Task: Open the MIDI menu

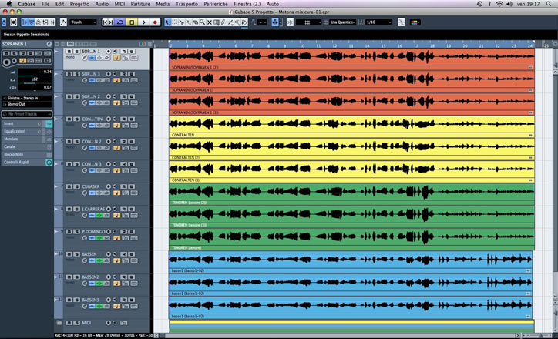Action: point(119,4)
